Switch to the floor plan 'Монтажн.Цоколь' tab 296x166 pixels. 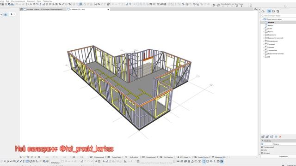(44, 9)
